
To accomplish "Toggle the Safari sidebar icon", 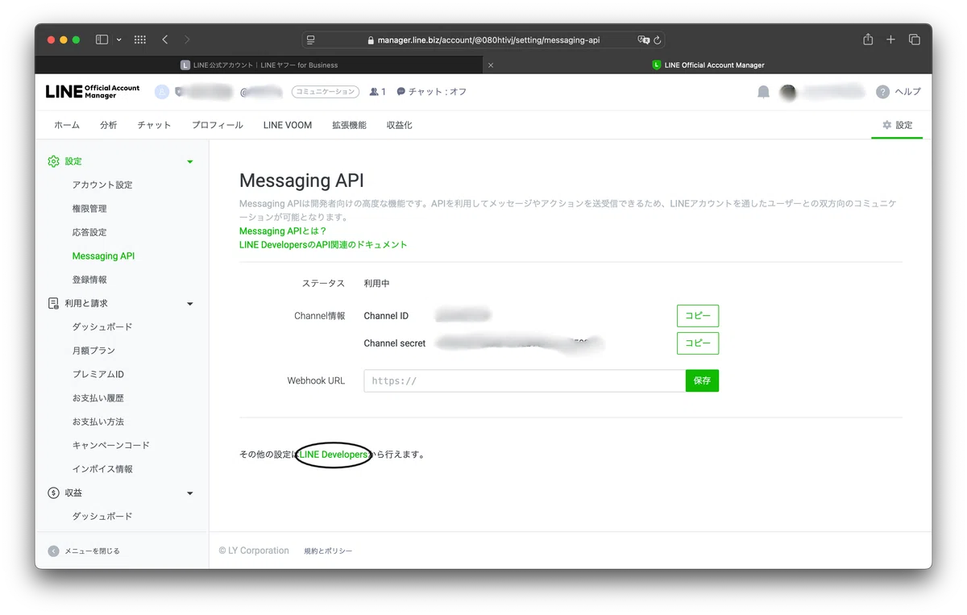I will [102, 39].
